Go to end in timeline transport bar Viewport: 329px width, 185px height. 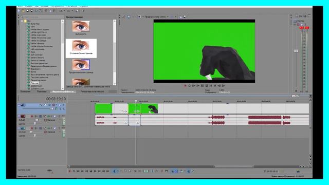[99, 171]
